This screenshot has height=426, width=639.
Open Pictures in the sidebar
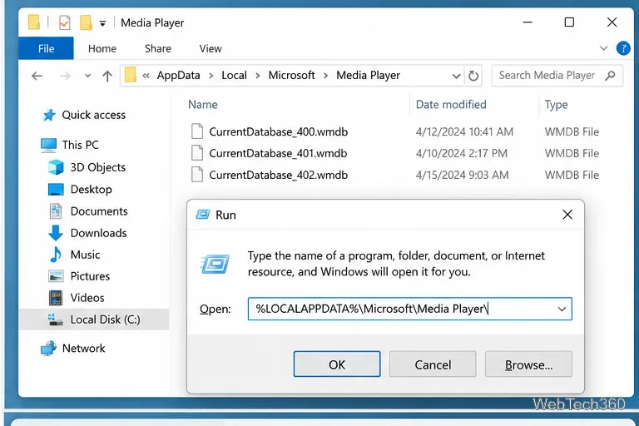(90, 276)
